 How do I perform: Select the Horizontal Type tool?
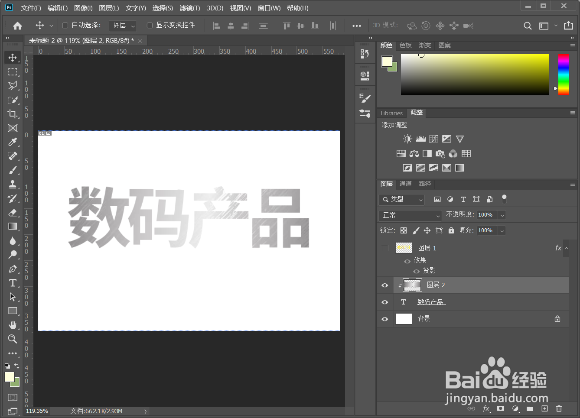click(13, 282)
